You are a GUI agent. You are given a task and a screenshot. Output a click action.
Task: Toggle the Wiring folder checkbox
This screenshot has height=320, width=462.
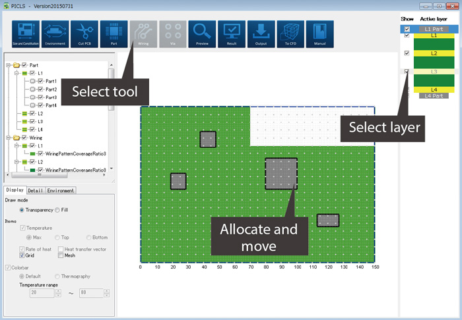click(x=24, y=138)
